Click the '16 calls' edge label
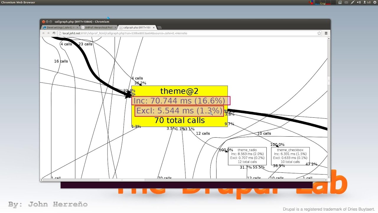The image size is (378, 213). click(x=61, y=61)
